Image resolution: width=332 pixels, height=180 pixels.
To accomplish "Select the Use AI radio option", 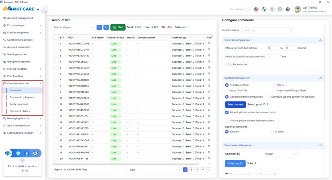I will click(x=274, y=85).
